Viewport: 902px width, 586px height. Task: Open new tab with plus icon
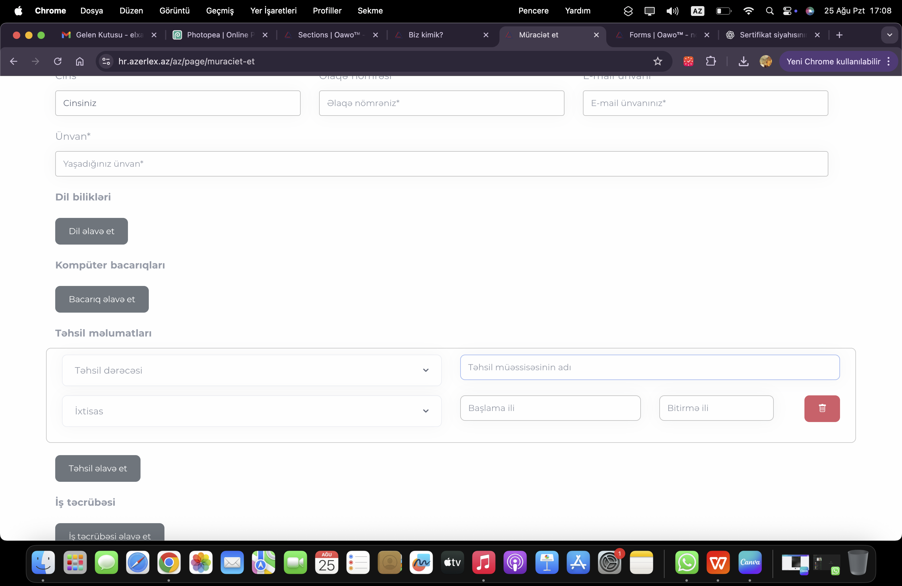[839, 35]
